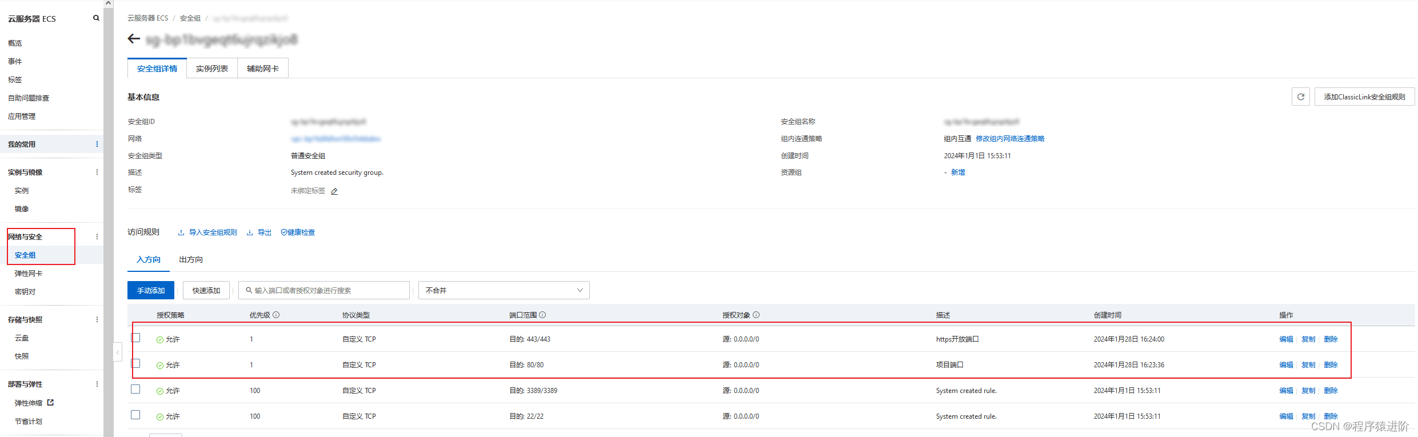Switch to the 实例列表 tab
The width and height of the screenshot is (1418, 437).
pyautogui.click(x=211, y=69)
